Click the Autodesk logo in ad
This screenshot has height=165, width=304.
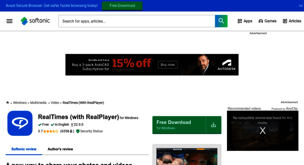pos(227,65)
